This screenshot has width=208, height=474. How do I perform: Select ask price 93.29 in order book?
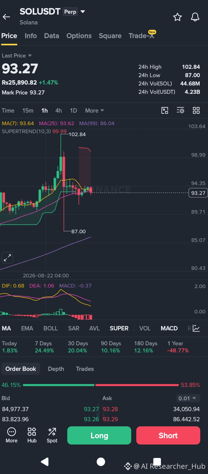(110, 419)
